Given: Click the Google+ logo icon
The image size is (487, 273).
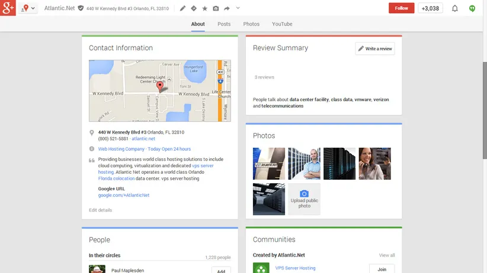Looking at the screenshot, I should (8, 8).
